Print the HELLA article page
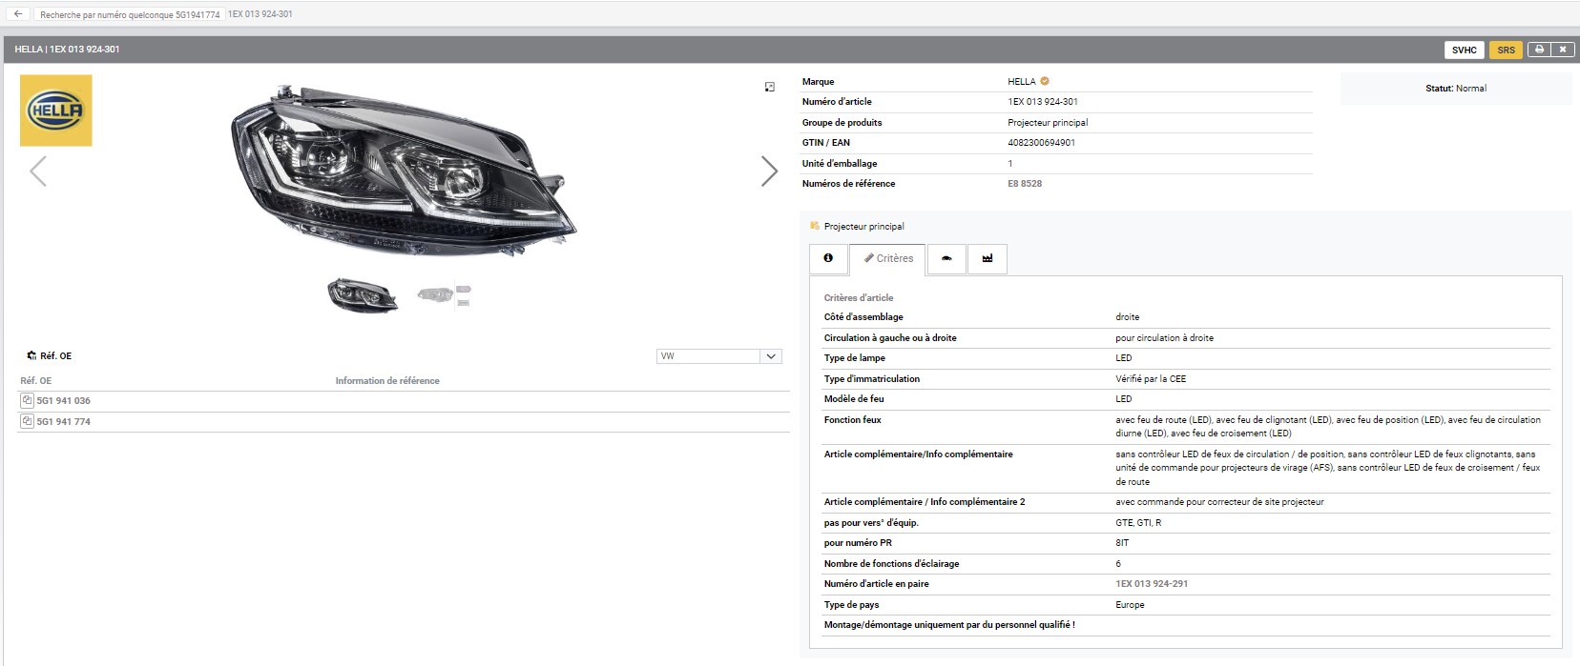Screen dimensions: 1580x666 point(1538,50)
